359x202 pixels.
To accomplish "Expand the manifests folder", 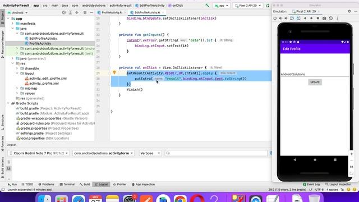I will point(12,24).
